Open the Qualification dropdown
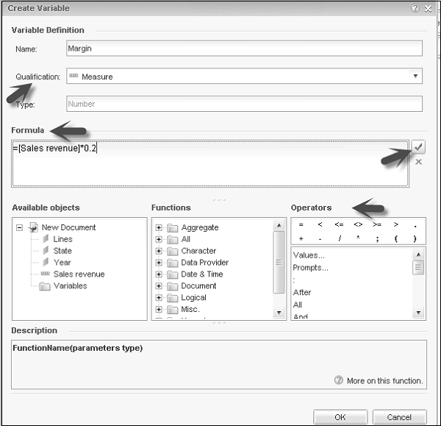This screenshot has height=426, width=441. pyautogui.click(x=415, y=76)
